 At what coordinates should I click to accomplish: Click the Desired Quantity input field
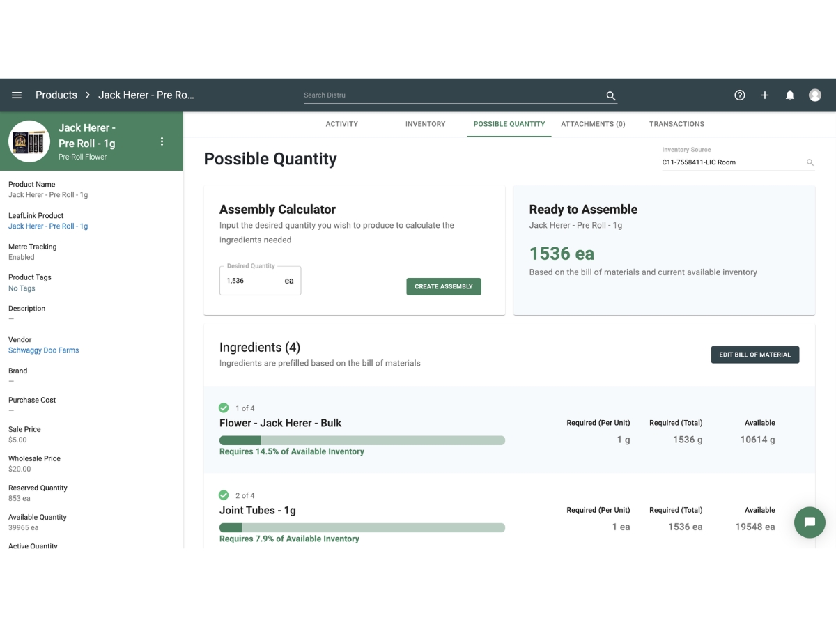click(x=261, y=281)
